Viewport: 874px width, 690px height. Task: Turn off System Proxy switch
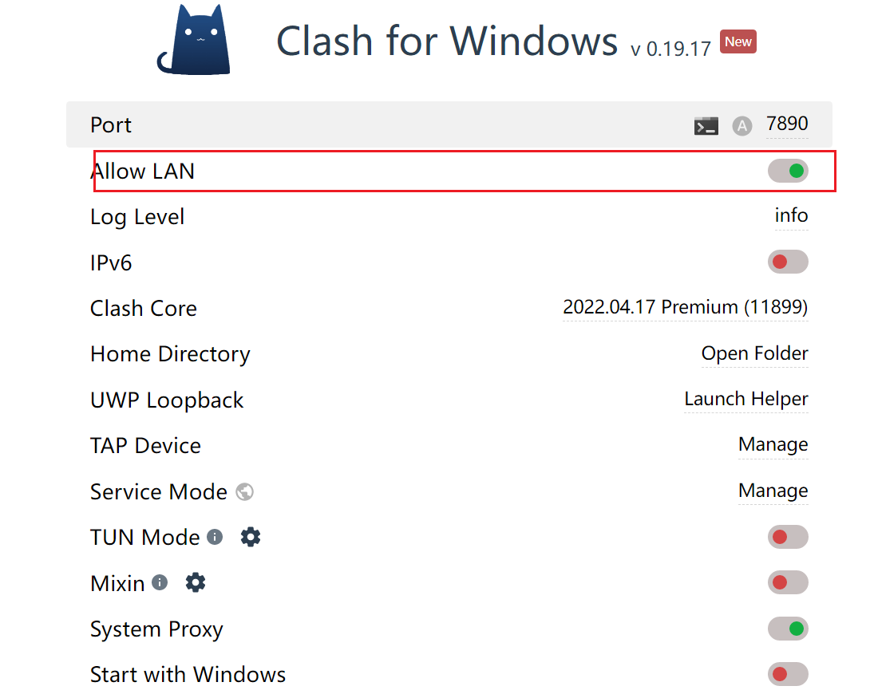tap(788, 629)
